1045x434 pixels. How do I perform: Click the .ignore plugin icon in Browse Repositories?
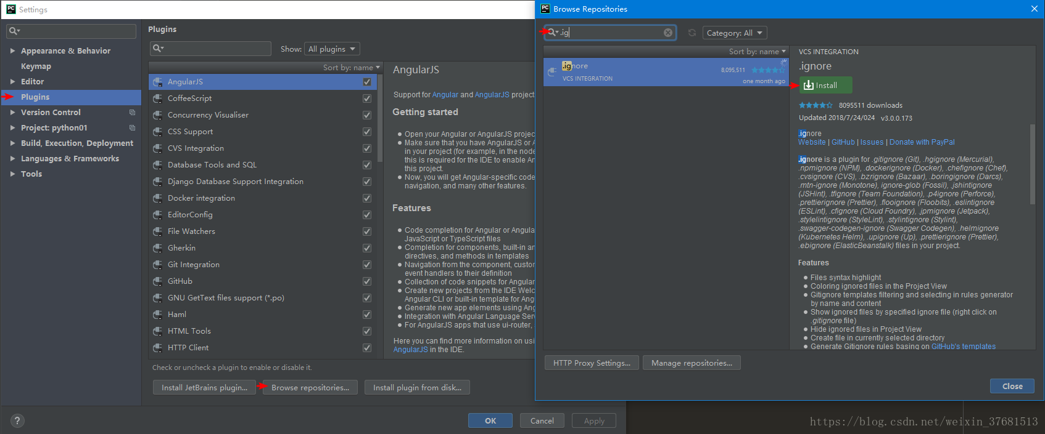[552, 72]
